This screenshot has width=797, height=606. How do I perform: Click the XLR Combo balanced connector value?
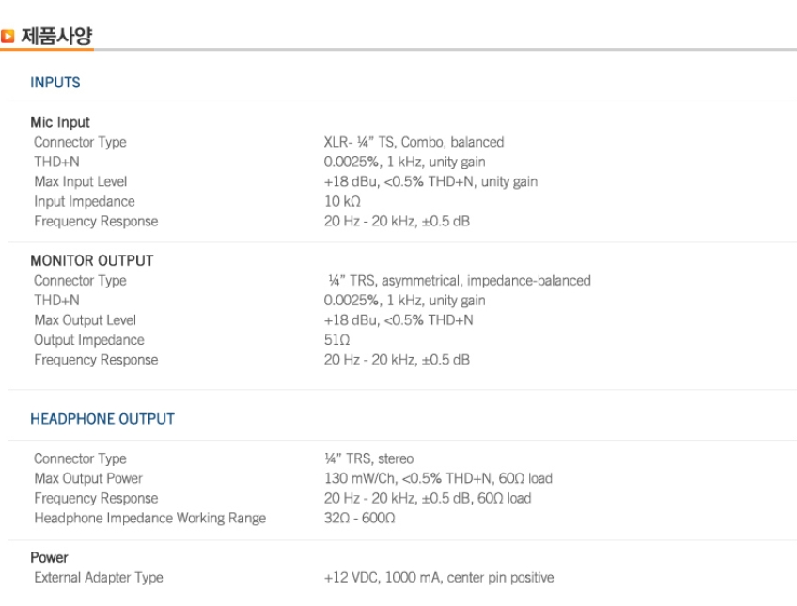pos(414,142)
